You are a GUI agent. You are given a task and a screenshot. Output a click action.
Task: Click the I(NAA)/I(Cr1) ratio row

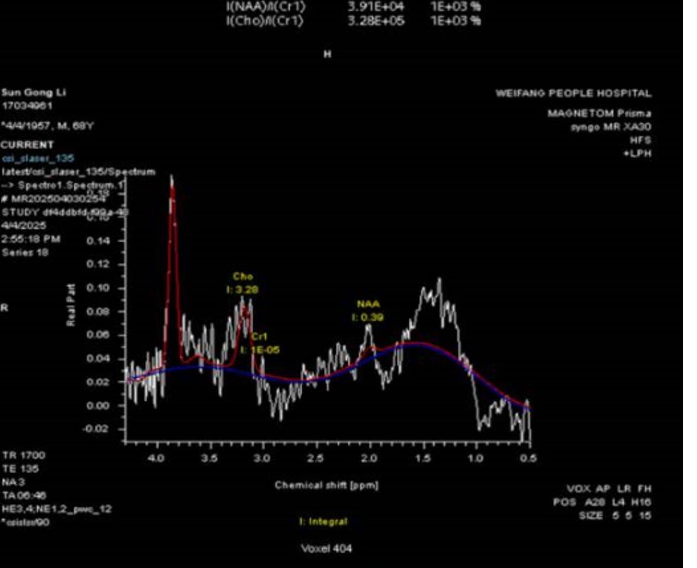pyautogui.click(x=353, y=6)
